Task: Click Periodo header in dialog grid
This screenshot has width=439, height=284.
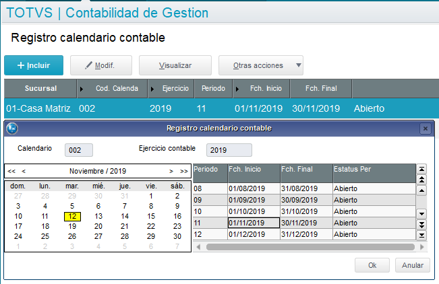Action: [210, 173]
